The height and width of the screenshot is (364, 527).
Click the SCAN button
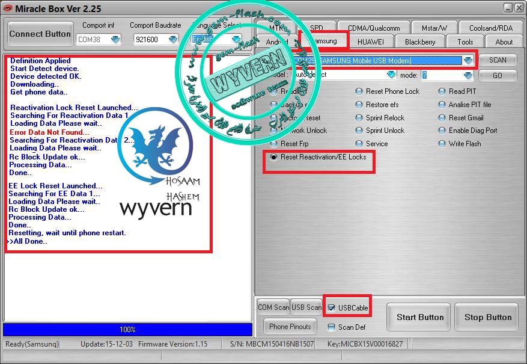498,60
